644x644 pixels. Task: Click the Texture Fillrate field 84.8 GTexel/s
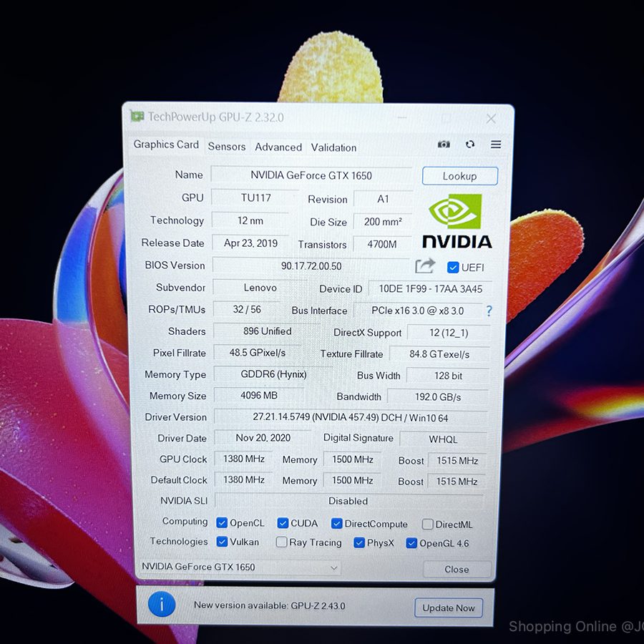point(439,354)
